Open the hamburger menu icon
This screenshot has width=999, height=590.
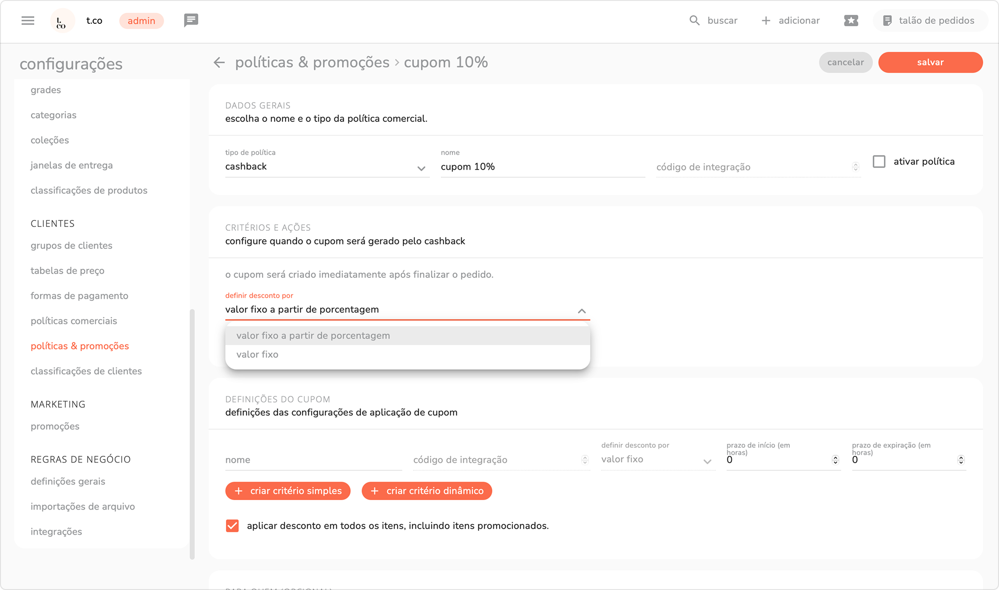tap(28, 20)
